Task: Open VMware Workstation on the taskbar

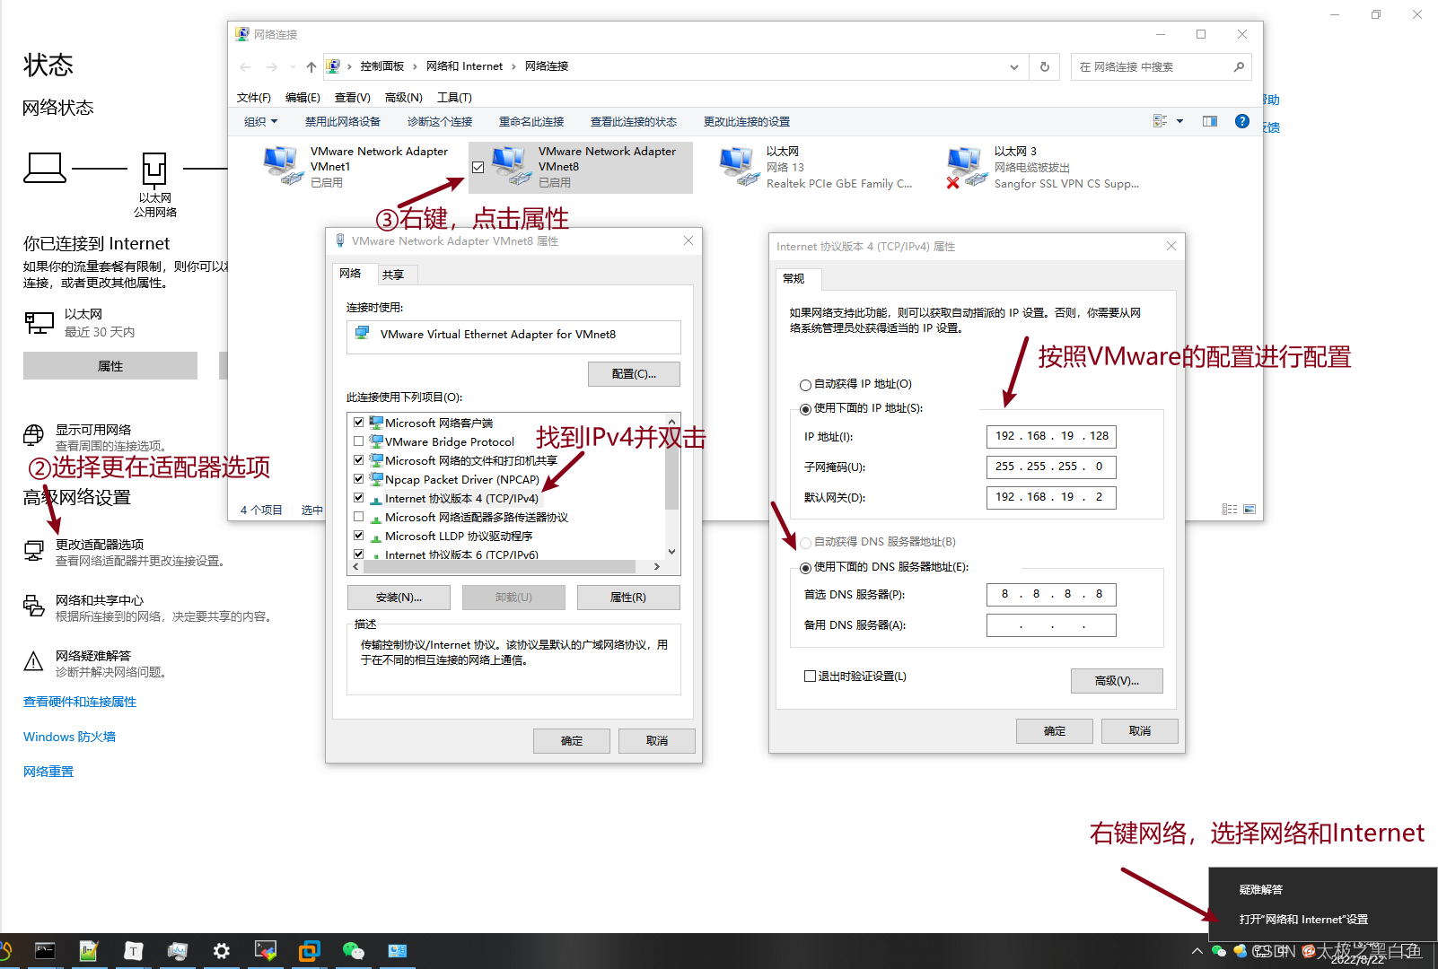Action: [309, 951]
